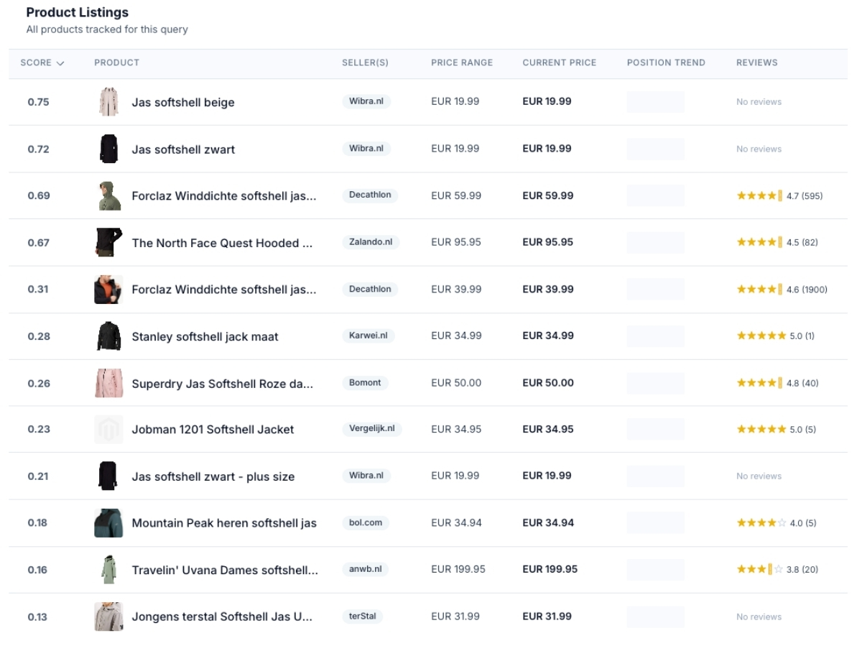Click the PRODUCT column header
Image resolution: width=862 pixels, height=651 pixels.
click(116, 63)
